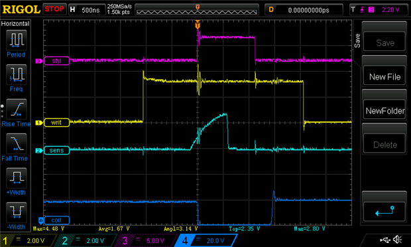Click the trigger source channel 3 badge
The image size is (411, 247).
tap(371, 10)
